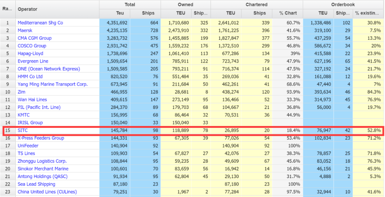Sort by the Operator column header

pos(27,9)
